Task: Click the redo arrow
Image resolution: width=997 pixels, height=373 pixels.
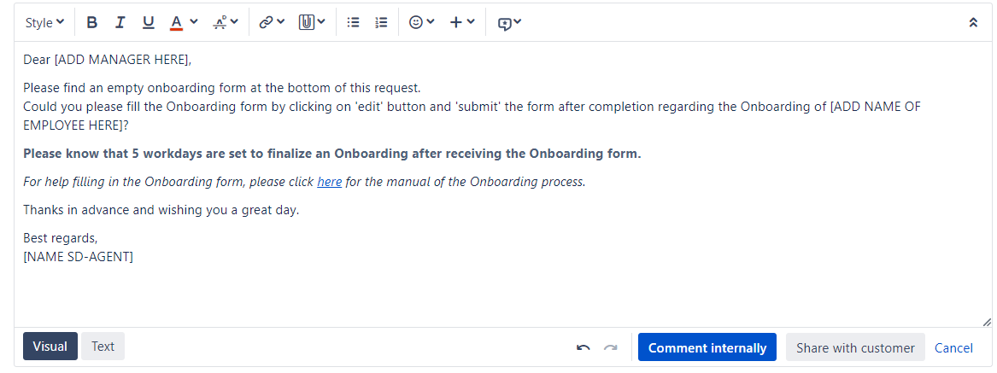Action: (x=610, y=347)
